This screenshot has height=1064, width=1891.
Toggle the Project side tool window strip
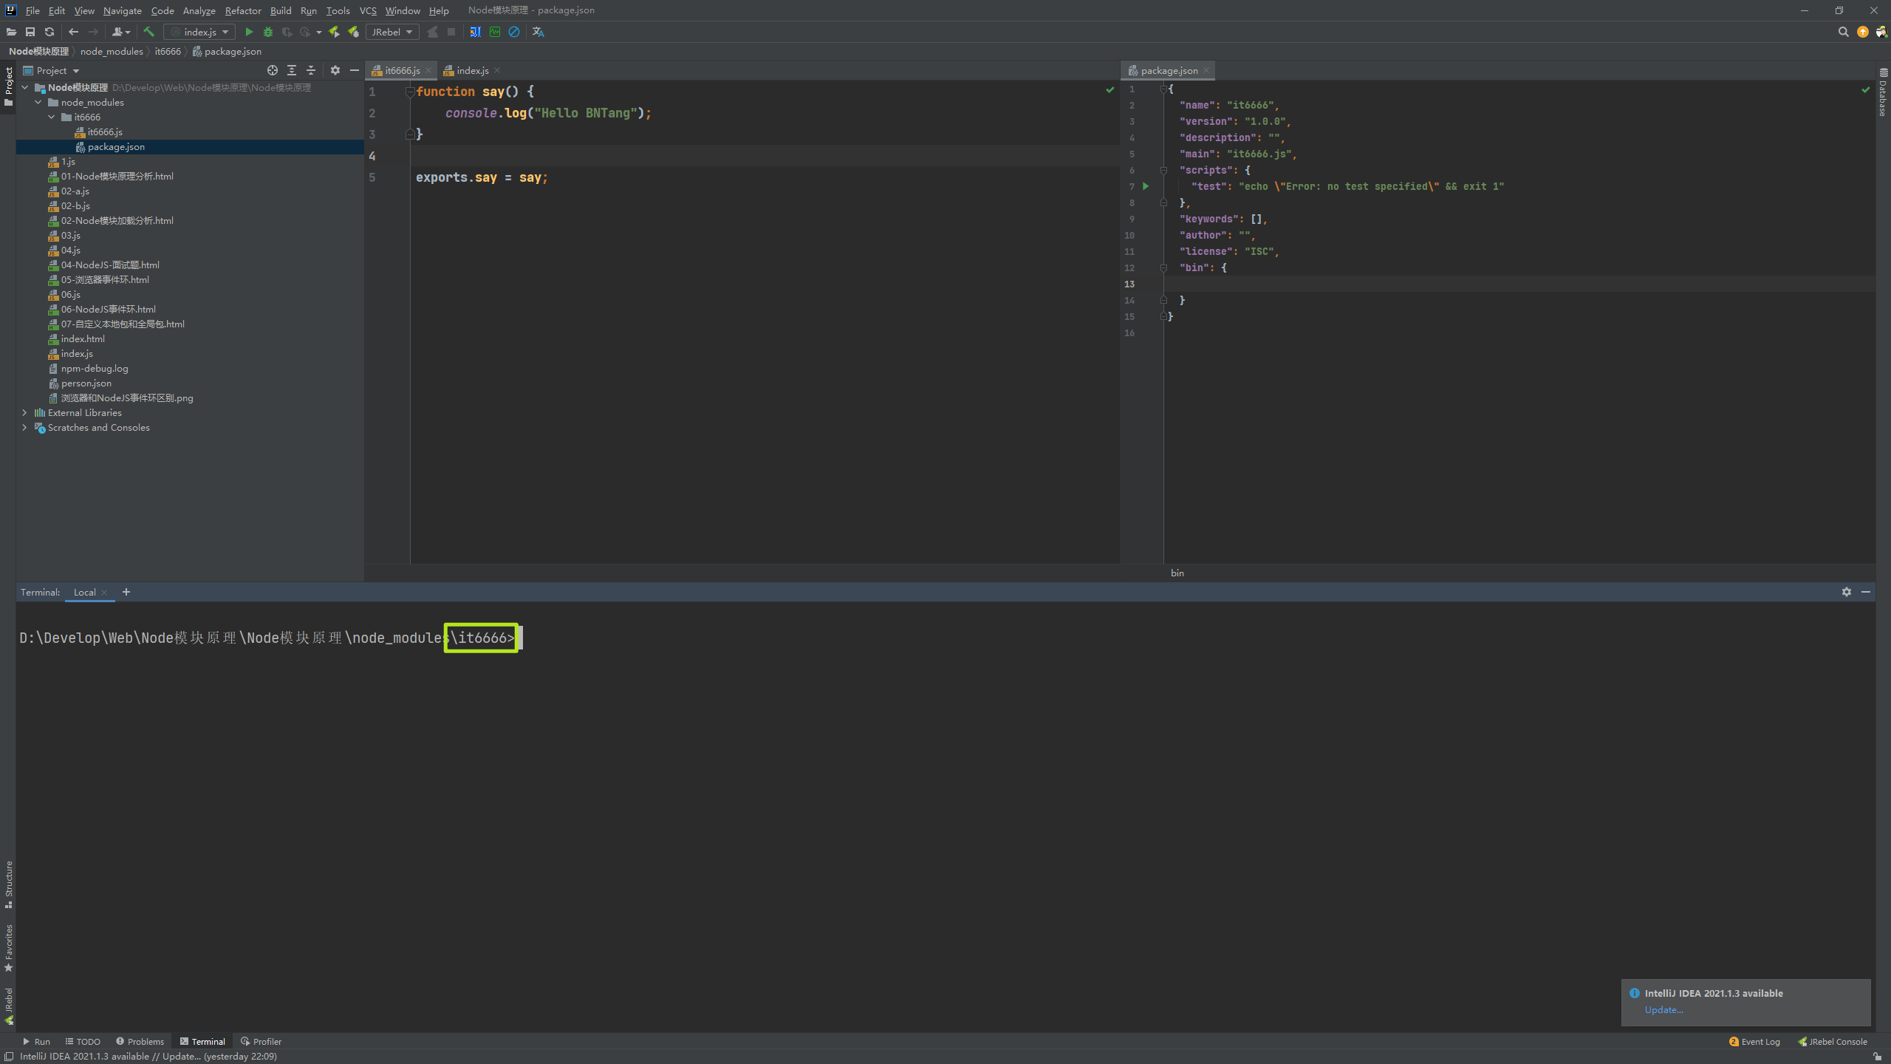coord(8,86)
